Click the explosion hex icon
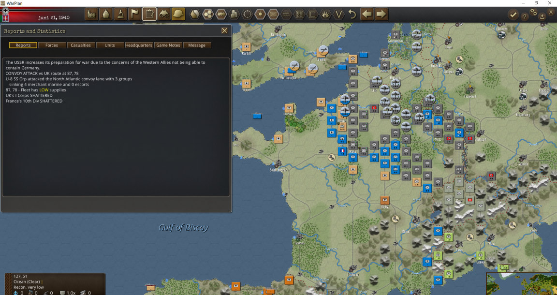The image size is (557, 295). (326, 15)
